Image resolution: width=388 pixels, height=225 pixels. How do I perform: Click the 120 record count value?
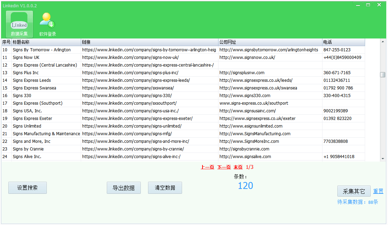[x=245, y=185]
